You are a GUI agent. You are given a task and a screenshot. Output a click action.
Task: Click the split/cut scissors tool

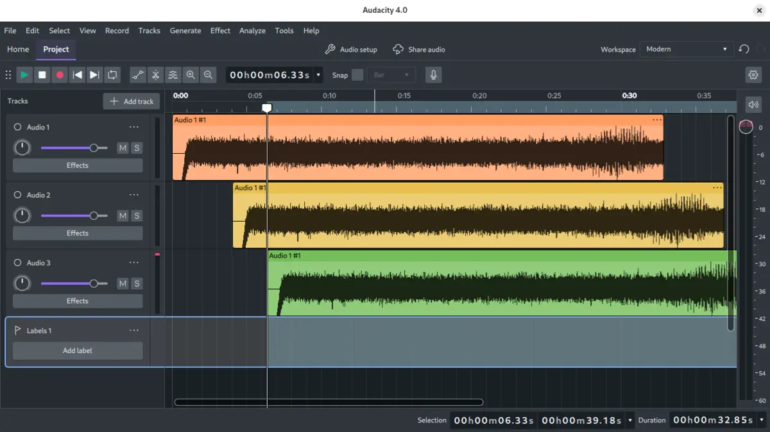[155, 75]
